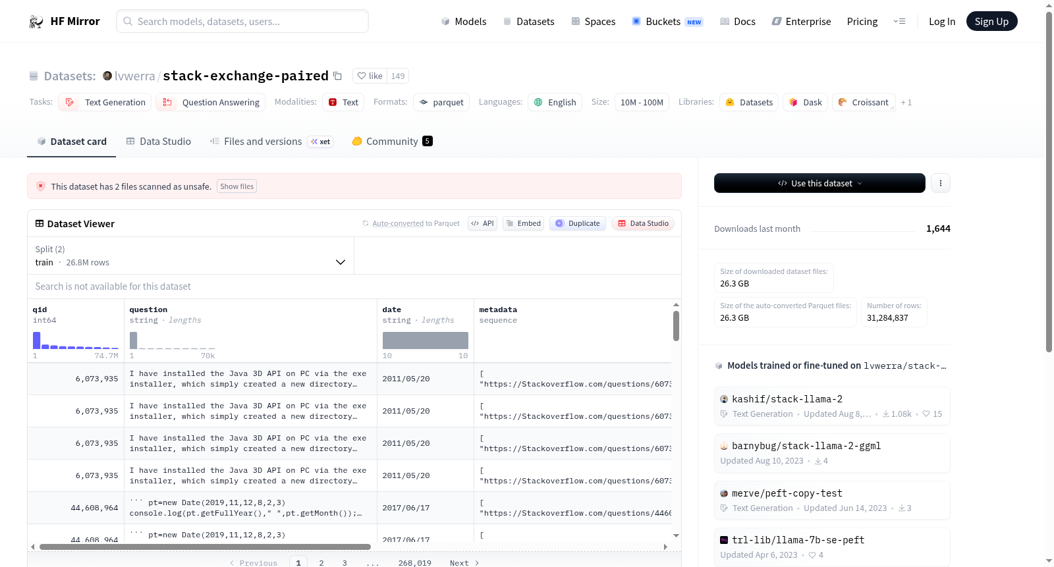Click the table vertical scrollbar thumb

[x=676, y=326]
